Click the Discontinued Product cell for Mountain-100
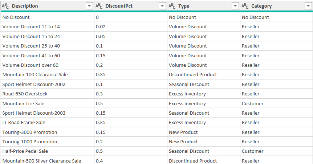 point(193,75)
